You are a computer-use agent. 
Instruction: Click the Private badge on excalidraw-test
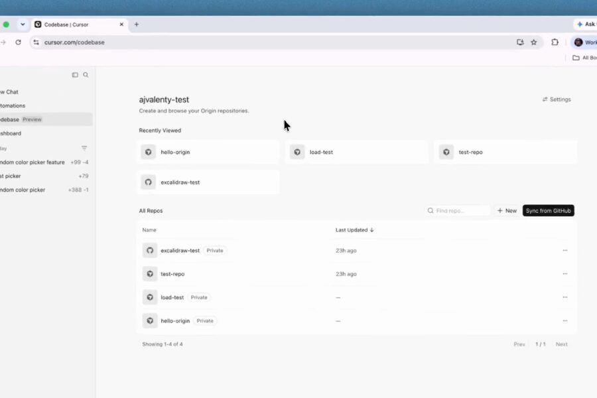tap(215, 251)
